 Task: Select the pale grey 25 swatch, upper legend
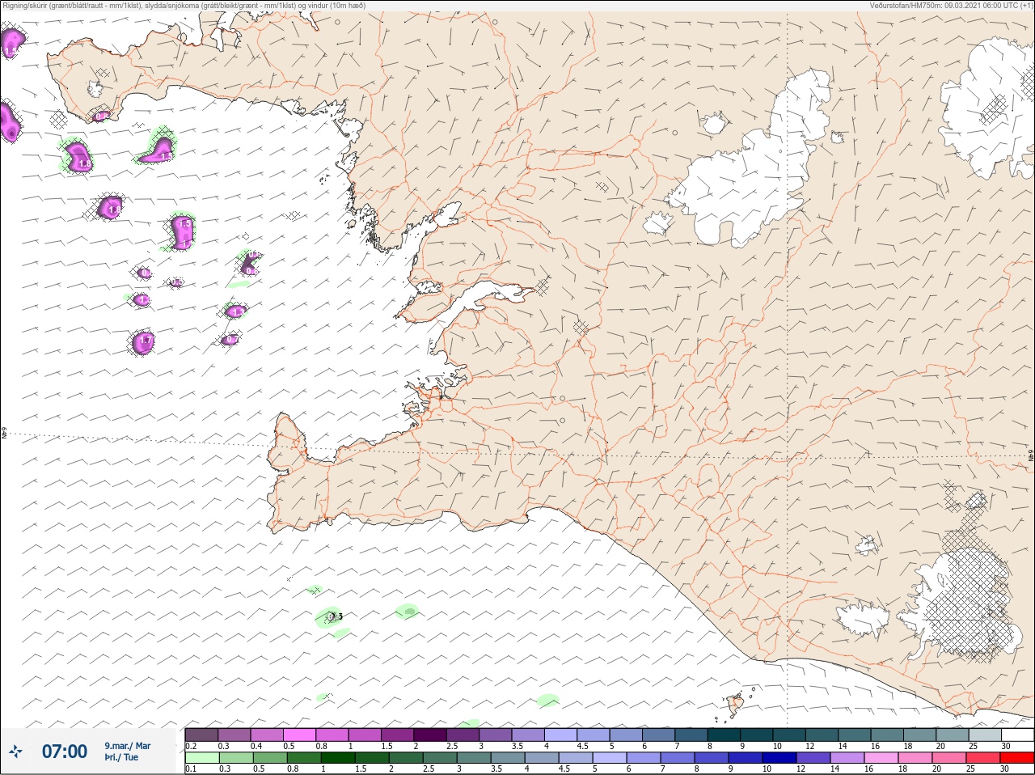point(985,735)
